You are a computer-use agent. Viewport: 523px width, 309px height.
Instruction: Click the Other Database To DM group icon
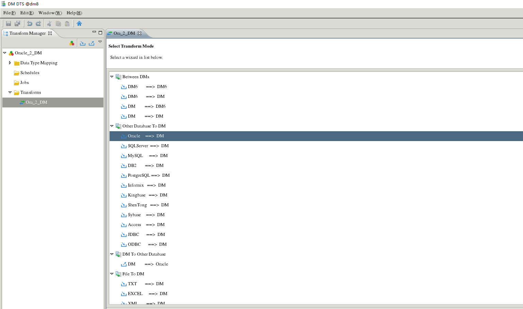[x=118, y=126]
